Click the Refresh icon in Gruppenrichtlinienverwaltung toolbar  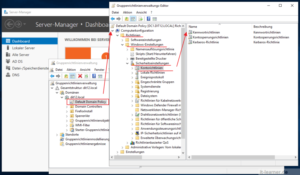pyautogui.click(x=86, y=76)
